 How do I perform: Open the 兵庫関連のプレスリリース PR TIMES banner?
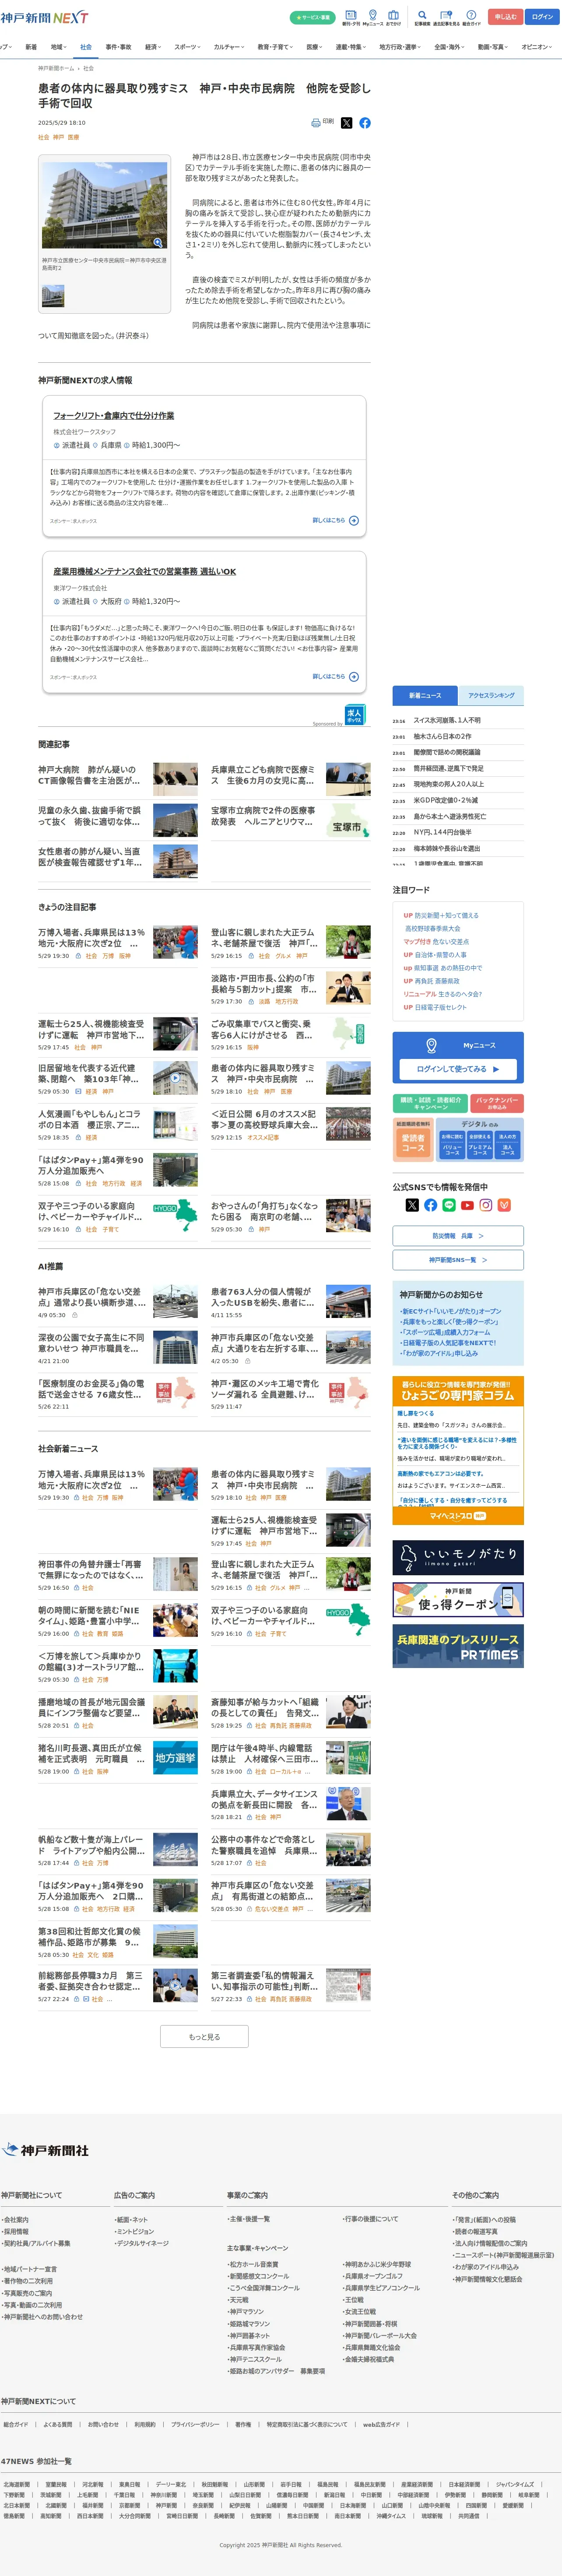(458, 1646)
